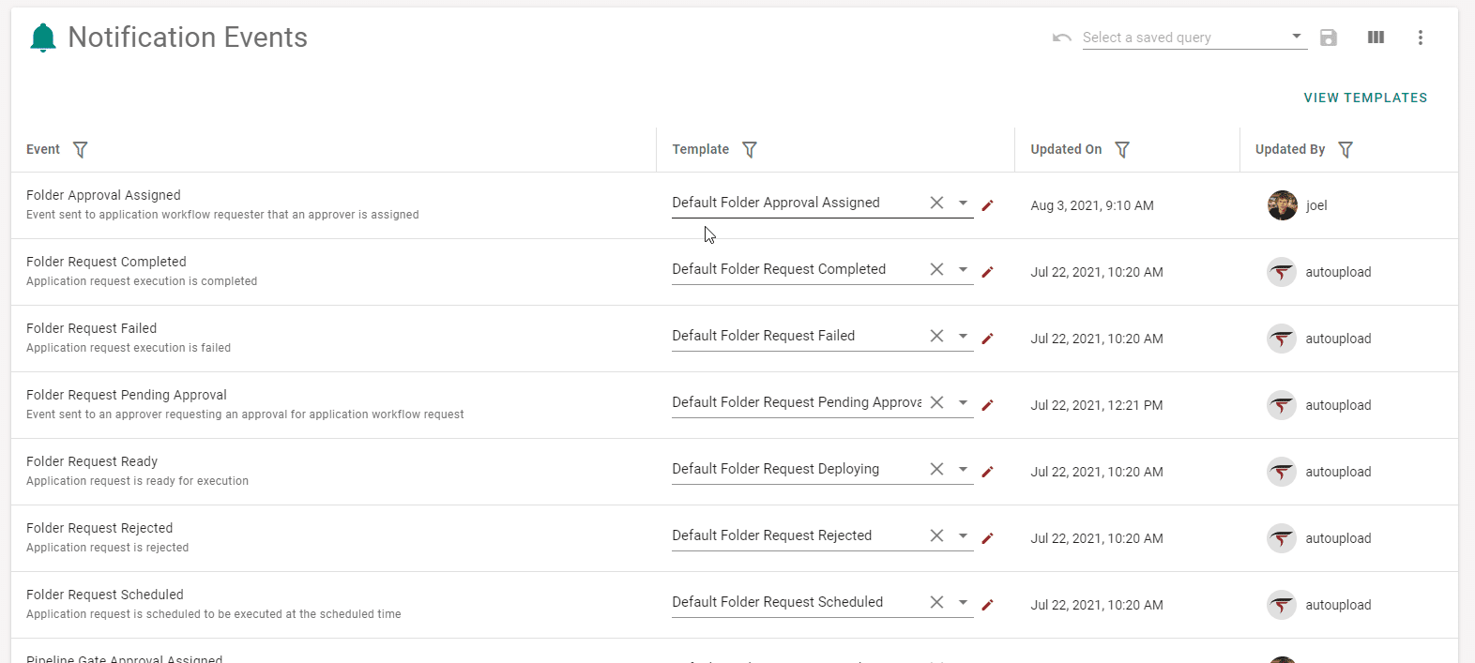Expand template dropdown for Folder Request Ready
This screenshot has width=1475, height=663.
click(x=963, y=469)
